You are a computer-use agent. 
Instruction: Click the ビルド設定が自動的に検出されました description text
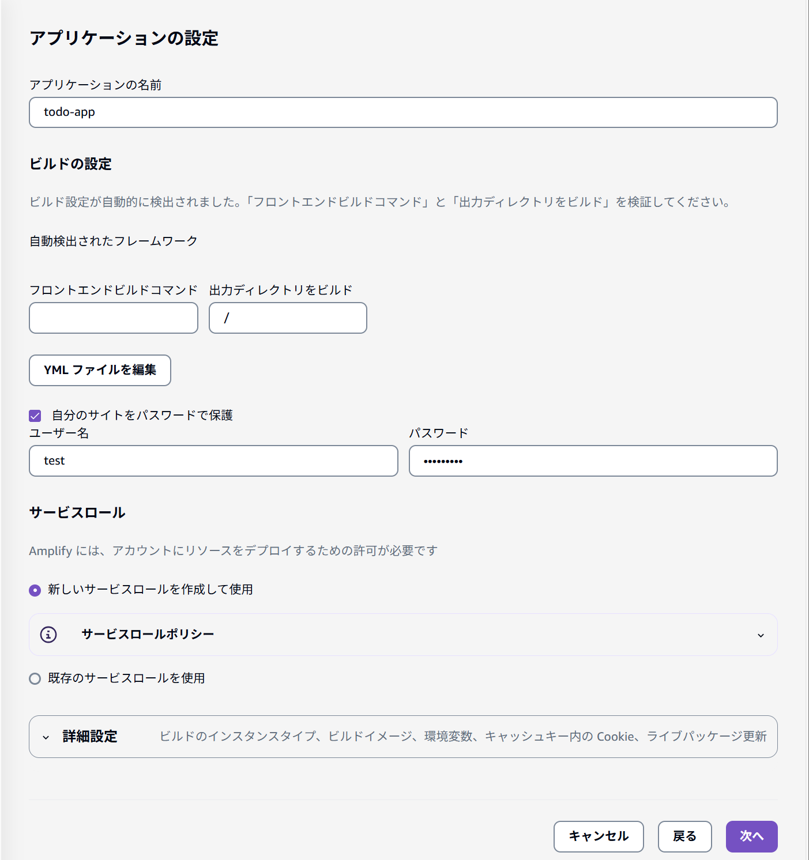[381, 202]
